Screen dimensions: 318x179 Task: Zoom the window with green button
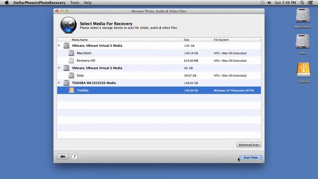(x=67, y=11)
